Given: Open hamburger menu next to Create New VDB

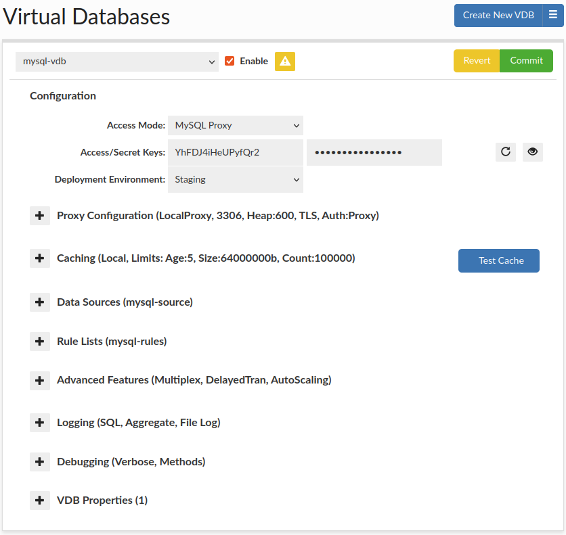Looking at the screenshot, I should (x=554, y=15).
